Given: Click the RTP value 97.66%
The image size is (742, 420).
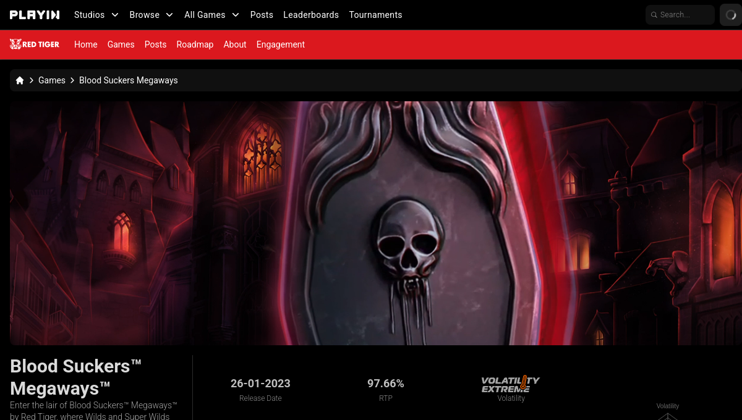Looking at the screenshot, I should [x=386, y=384].
